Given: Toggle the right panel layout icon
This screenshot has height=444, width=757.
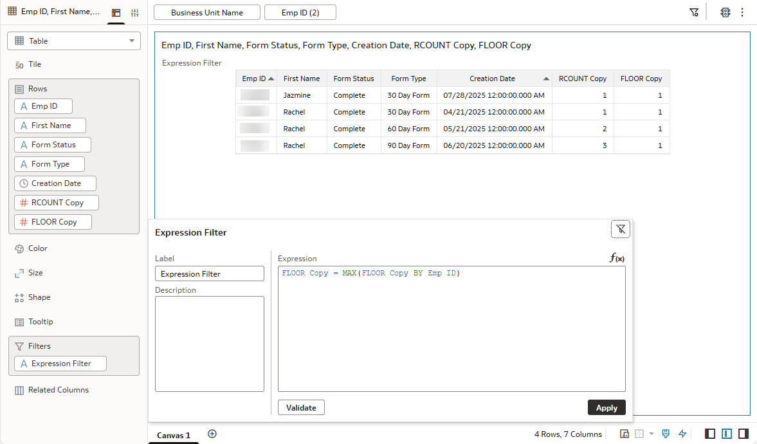Looking at the screenshot, I should [743, 433].
